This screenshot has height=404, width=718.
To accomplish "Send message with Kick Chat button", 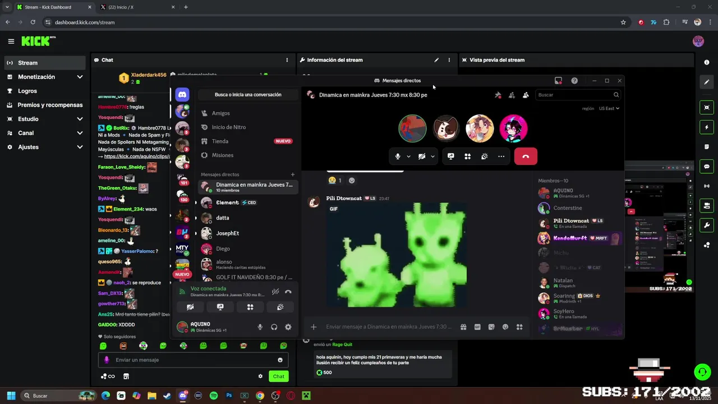I will point(279,377).
